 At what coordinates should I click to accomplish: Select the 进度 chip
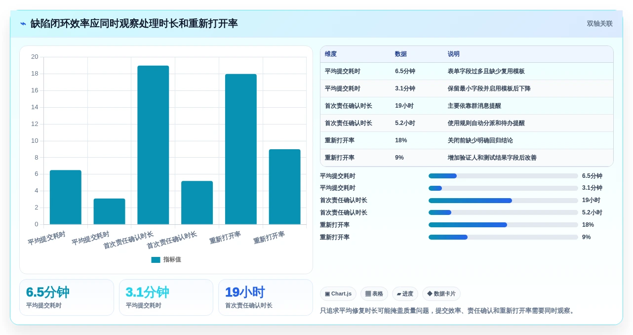pyautogui.click(x=405, y=293)
